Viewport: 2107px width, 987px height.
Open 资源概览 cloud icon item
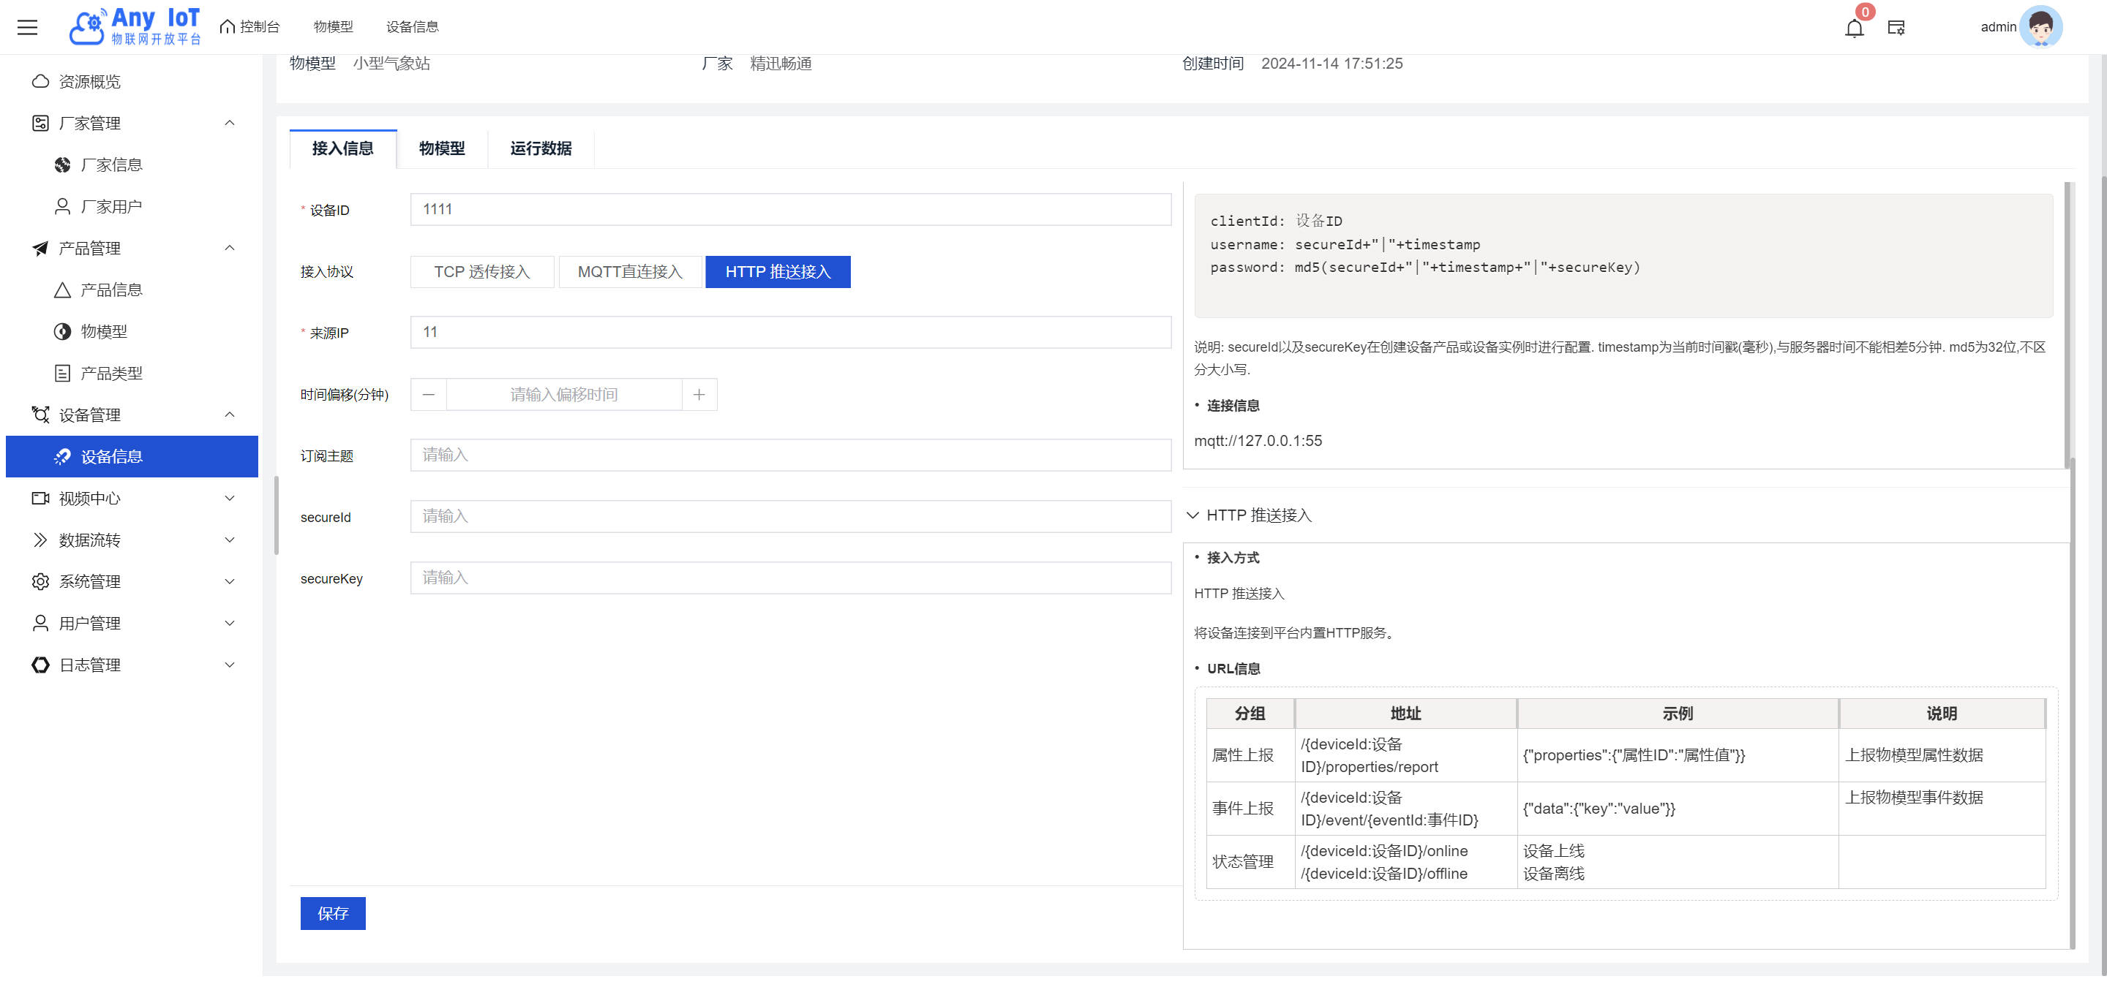click(41, 82)
